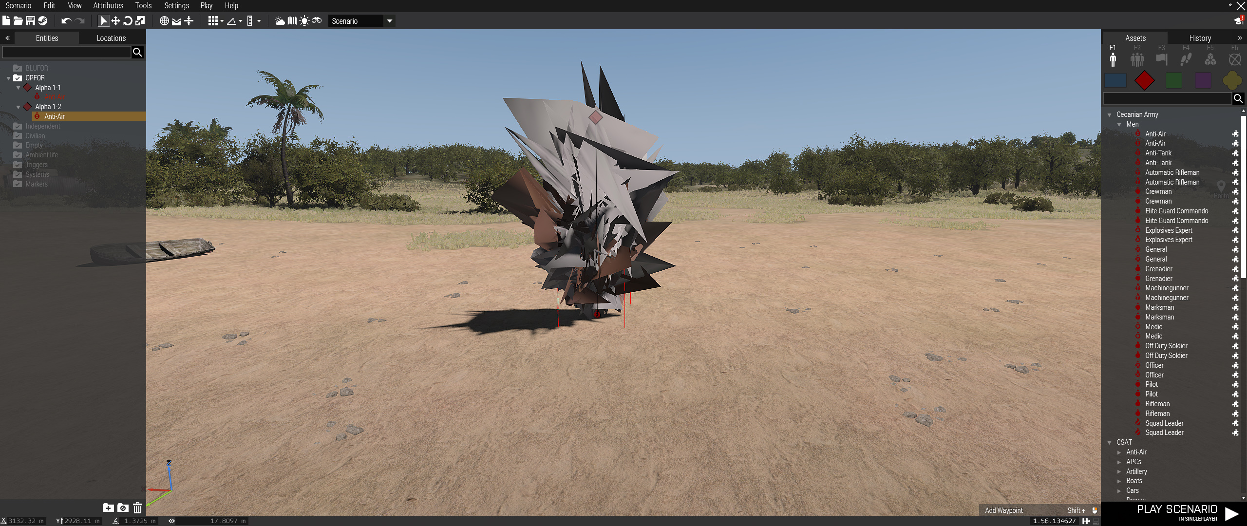Collapse the Alpha 1-2 group
The width and height of the screenshot is (1247, 526).
tap(19, 107)
